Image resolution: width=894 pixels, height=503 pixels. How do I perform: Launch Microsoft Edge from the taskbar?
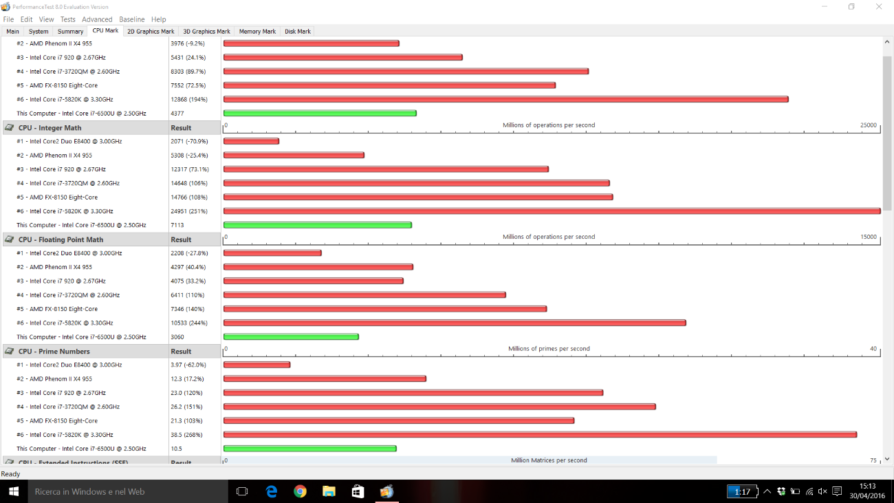(x=272, y=491)
